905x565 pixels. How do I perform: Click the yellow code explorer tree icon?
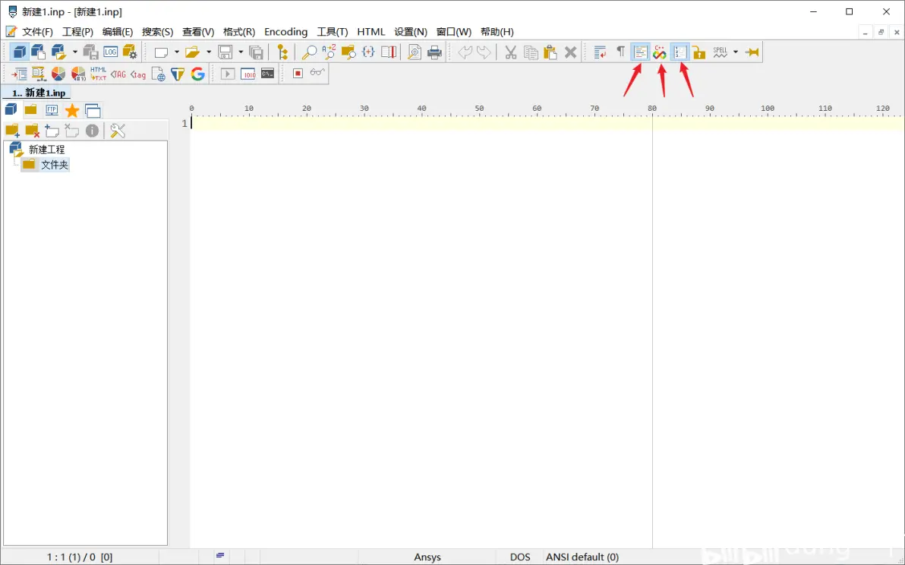[282, 52]
